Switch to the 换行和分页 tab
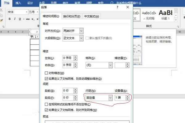 (x=72, y=16)
